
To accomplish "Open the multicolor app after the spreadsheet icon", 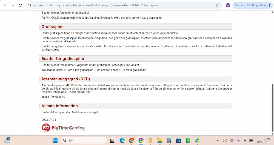I will click(198, 140).
